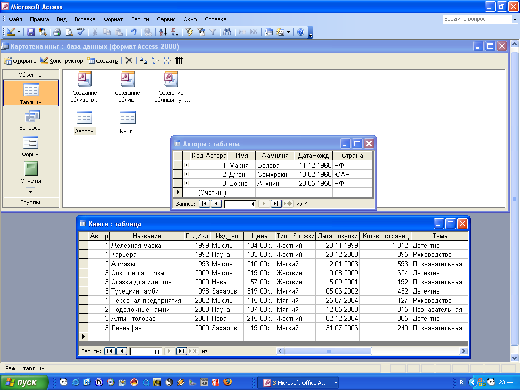Viewport: 520px width, 390px height.
Task: Expand subdatasheet for author Мария Белова
Action: pos(186,165)
